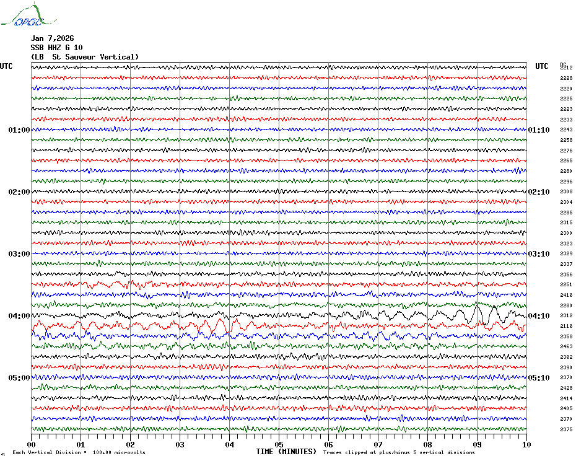
Task: Click the '(LB St Sauveur Vertical)' caption
Action: tap(85, 57)
